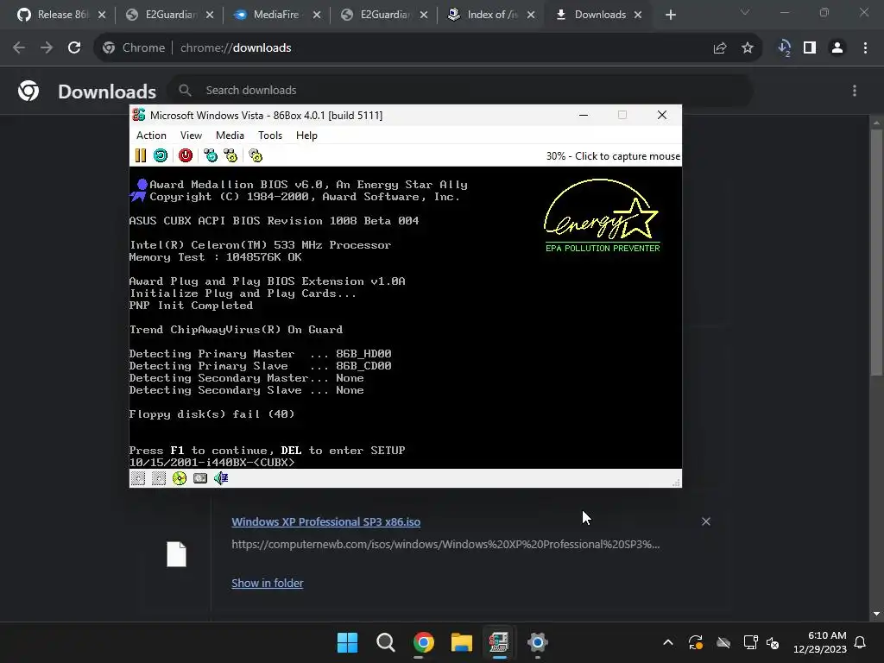
Task: Open the Downloads page more actions menu
Action: point(855,90)
